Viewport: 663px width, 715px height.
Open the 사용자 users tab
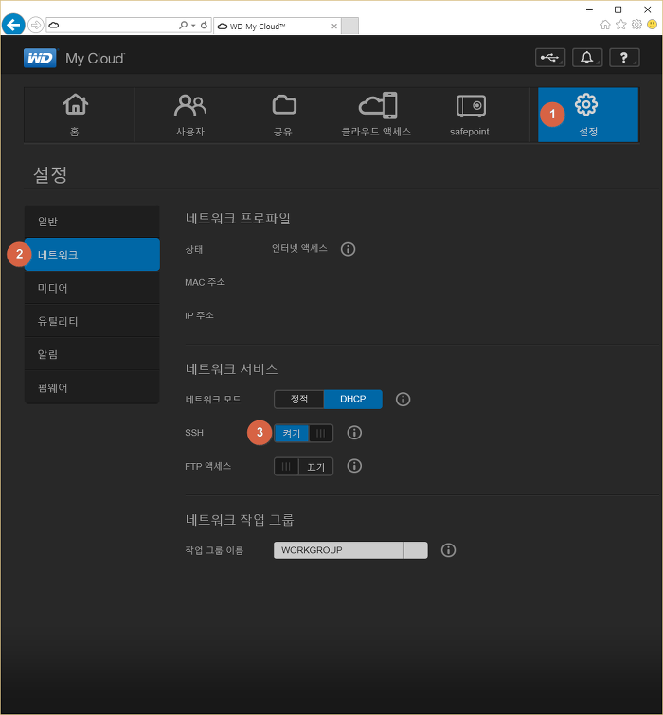pyautogui.click(x=190, y=115)
